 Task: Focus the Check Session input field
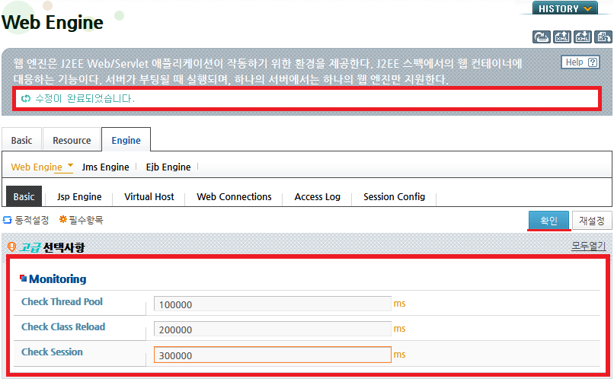pyautogui.click(x=273, y=355)
